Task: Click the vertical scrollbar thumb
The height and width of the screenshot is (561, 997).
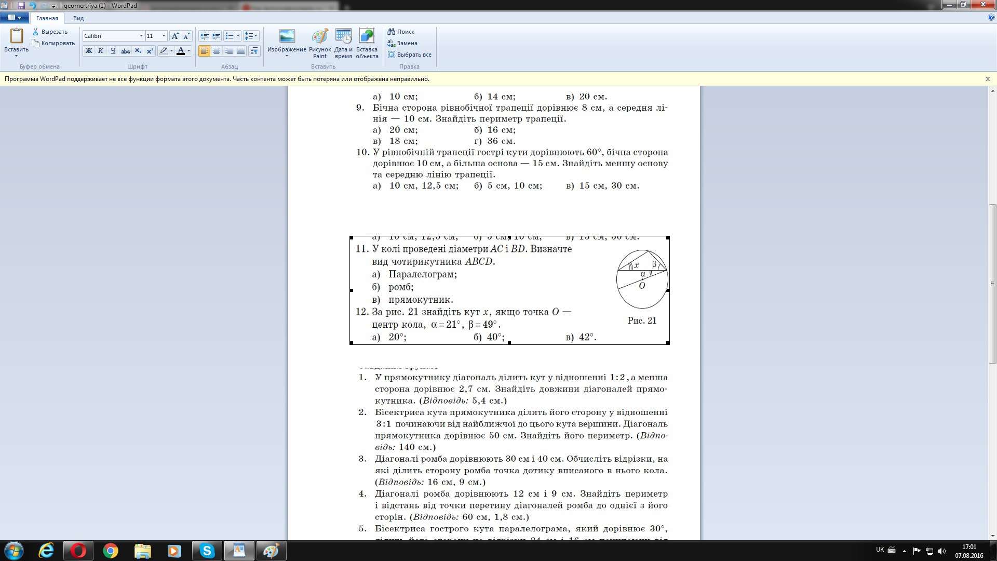Action: 992,284
